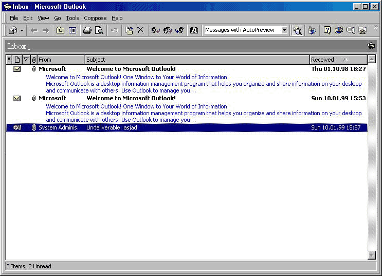The height and width of the screenshot is (276, 382).
Task: Open the Address Book icon
Action: (194, 30)
